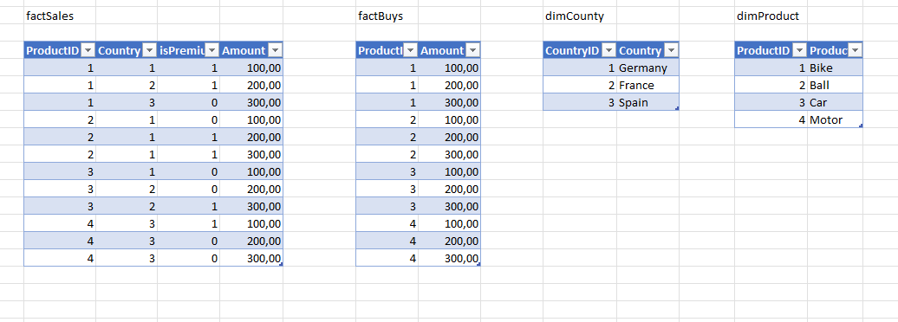
Task: Select 200,00 amount for ProductID 1 in factSales
Action: (x=251, y=85)
